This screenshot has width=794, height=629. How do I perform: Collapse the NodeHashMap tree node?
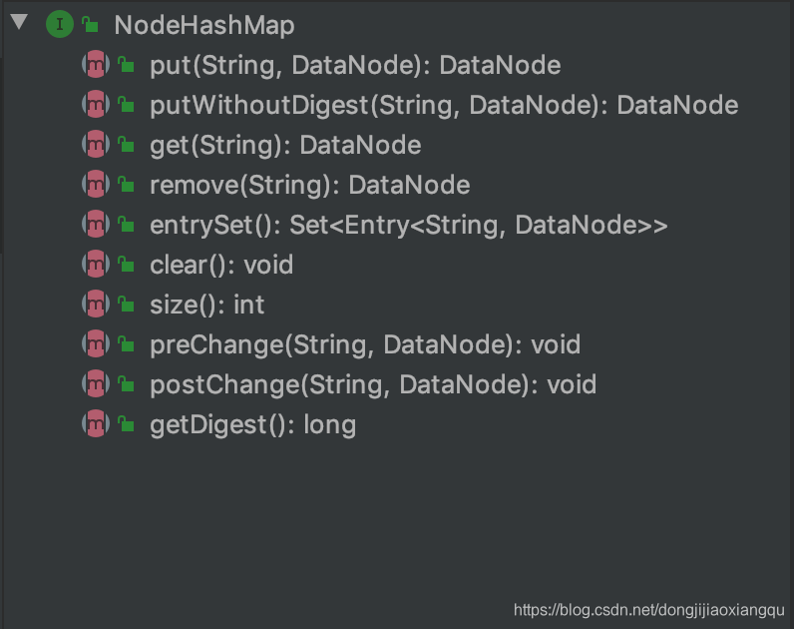18,23
